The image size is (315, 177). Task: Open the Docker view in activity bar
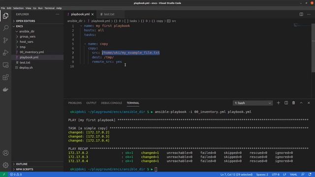(x=5, y=89)
